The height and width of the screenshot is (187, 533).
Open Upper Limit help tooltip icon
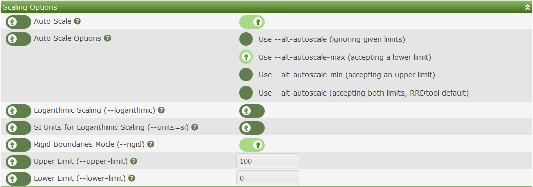(x=134, y=161)
